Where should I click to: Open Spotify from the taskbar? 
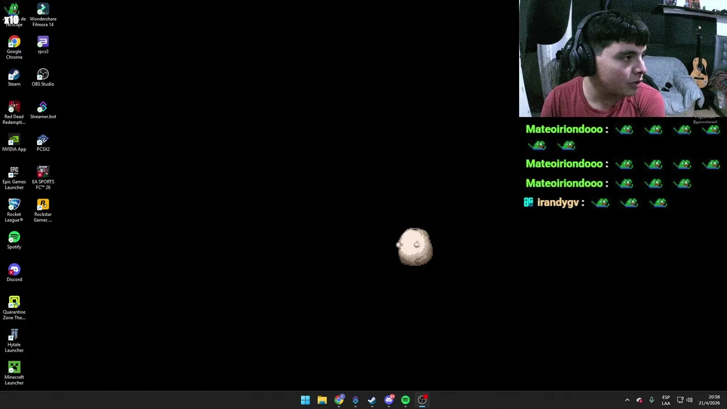406,400
